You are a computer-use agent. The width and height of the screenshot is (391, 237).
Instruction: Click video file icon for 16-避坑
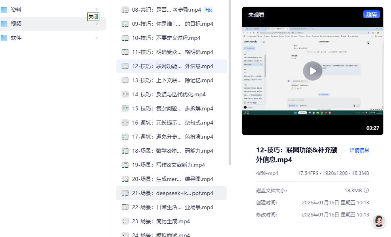pyautogui.click(x=125, y=123)
